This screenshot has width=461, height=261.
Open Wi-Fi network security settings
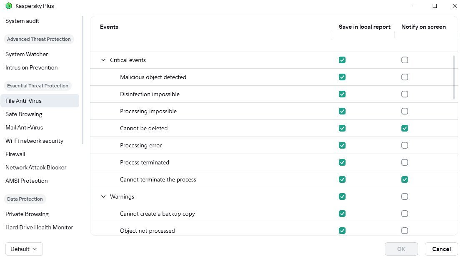(x=35, y=141)
